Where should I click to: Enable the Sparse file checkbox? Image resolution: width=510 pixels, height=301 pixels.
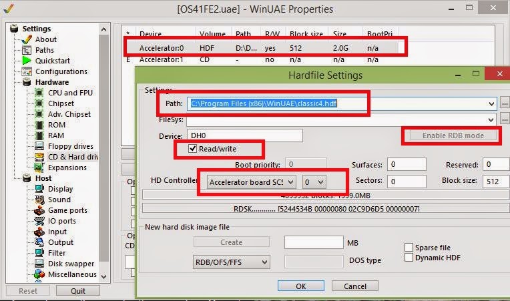409,248
